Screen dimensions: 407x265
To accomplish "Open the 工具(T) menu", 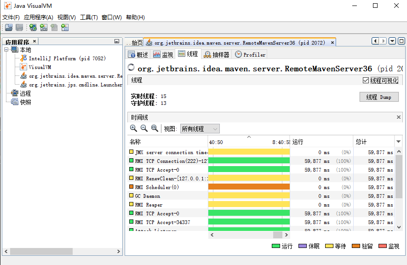I will coord(89,17).
